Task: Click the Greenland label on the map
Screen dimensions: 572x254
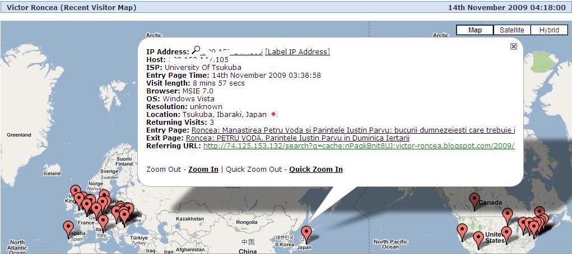Action: coord(19,135)
